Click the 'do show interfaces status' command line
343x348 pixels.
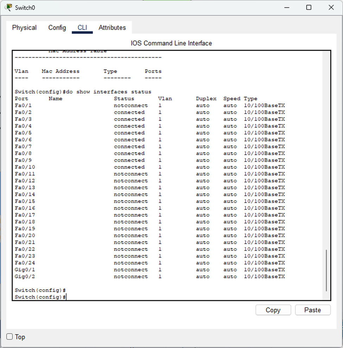coord(83,92)
